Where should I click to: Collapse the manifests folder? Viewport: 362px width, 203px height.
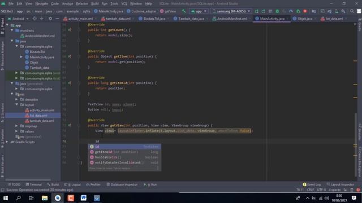tap(12, 30)
